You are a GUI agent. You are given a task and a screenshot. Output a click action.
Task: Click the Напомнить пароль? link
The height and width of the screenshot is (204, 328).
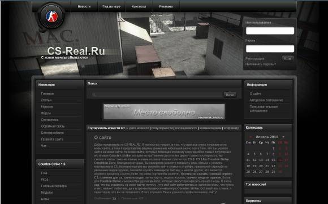click(x=261, y=64)
